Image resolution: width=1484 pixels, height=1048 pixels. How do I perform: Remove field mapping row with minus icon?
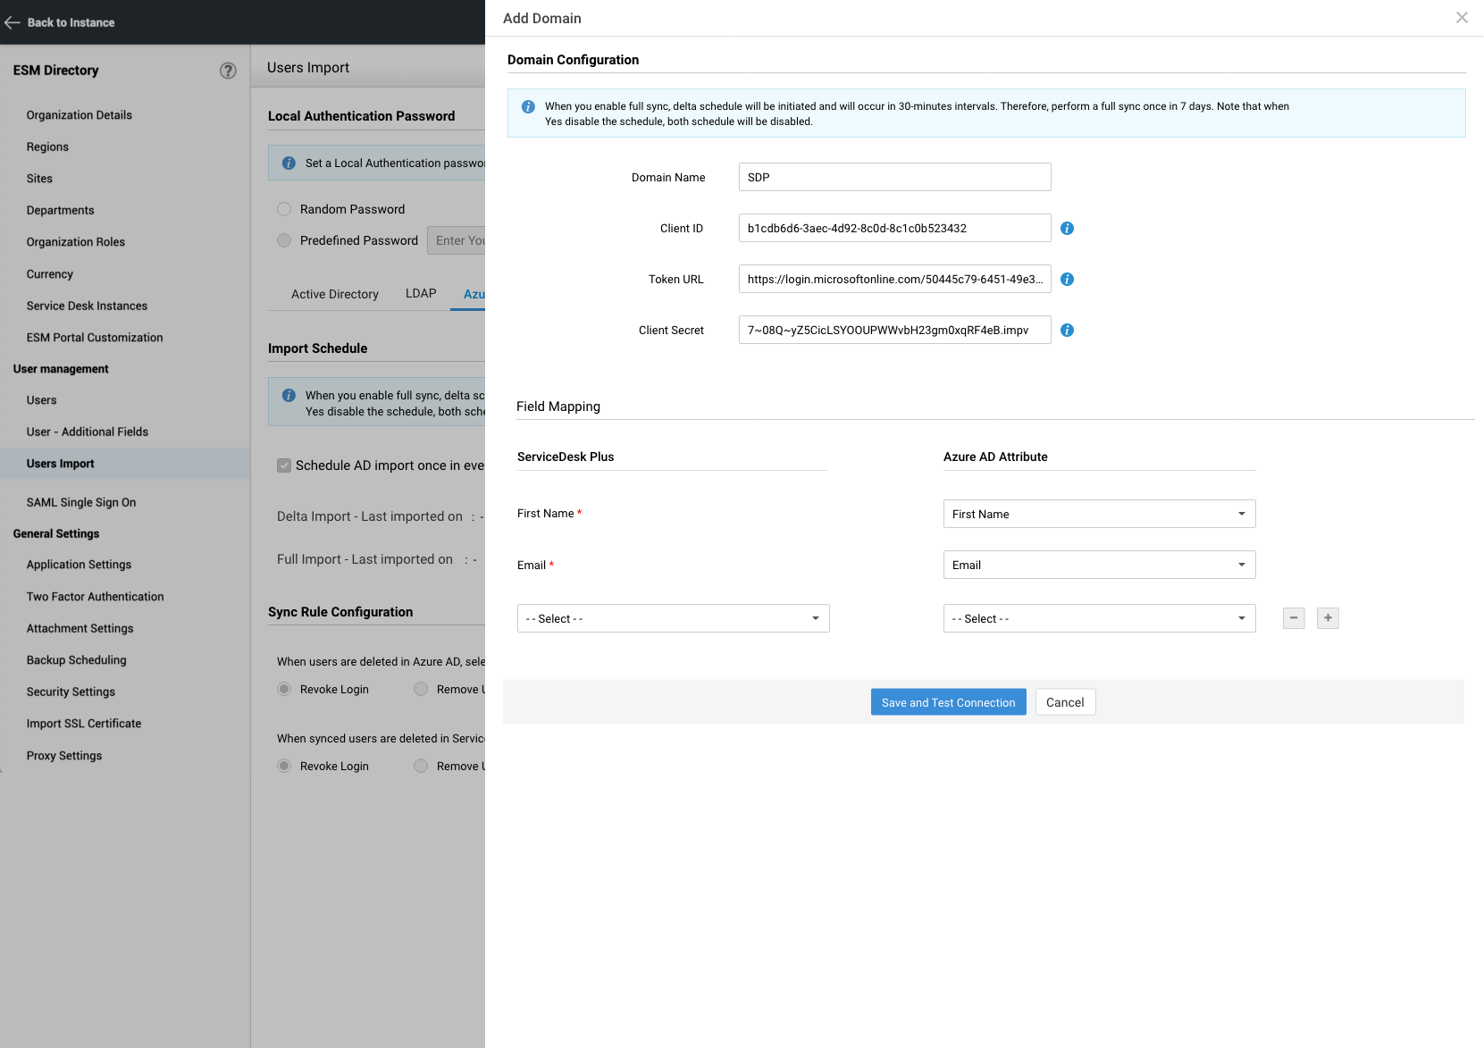[x=1293, y=618]
